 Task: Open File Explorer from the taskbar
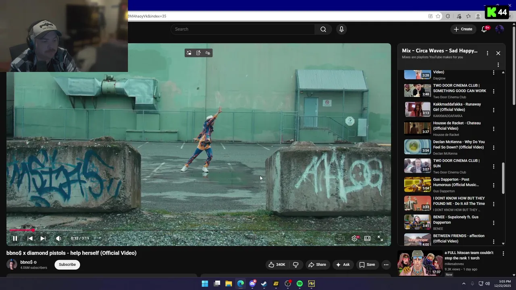pyautogui.click(x=229, y=284)
